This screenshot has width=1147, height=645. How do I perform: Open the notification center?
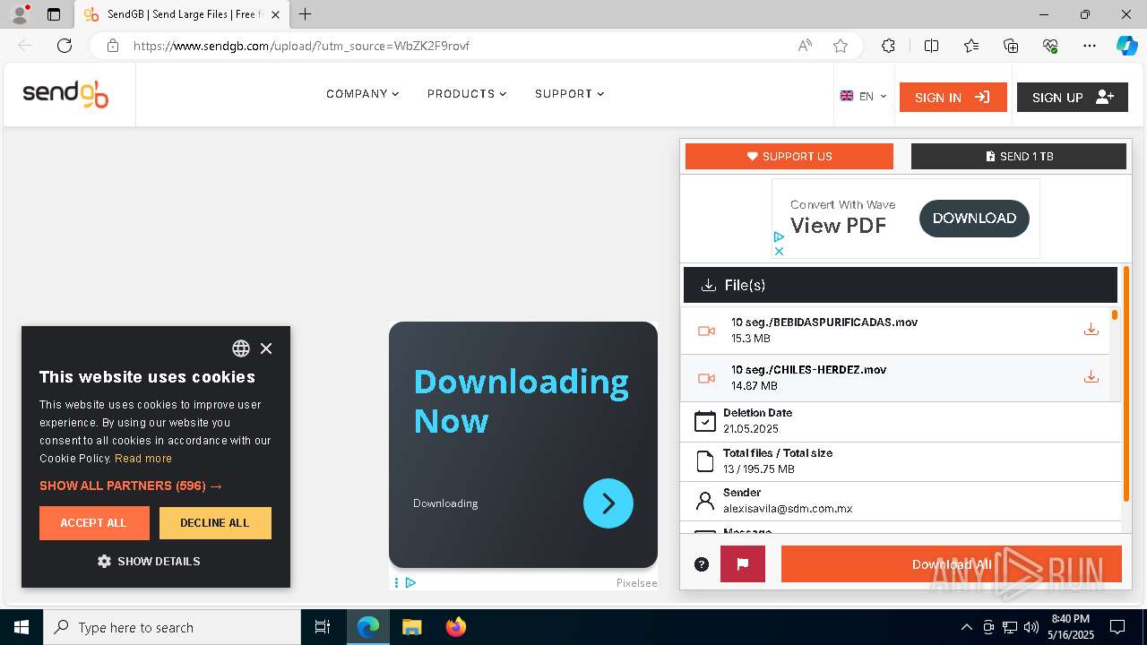tap(1117, 627)
